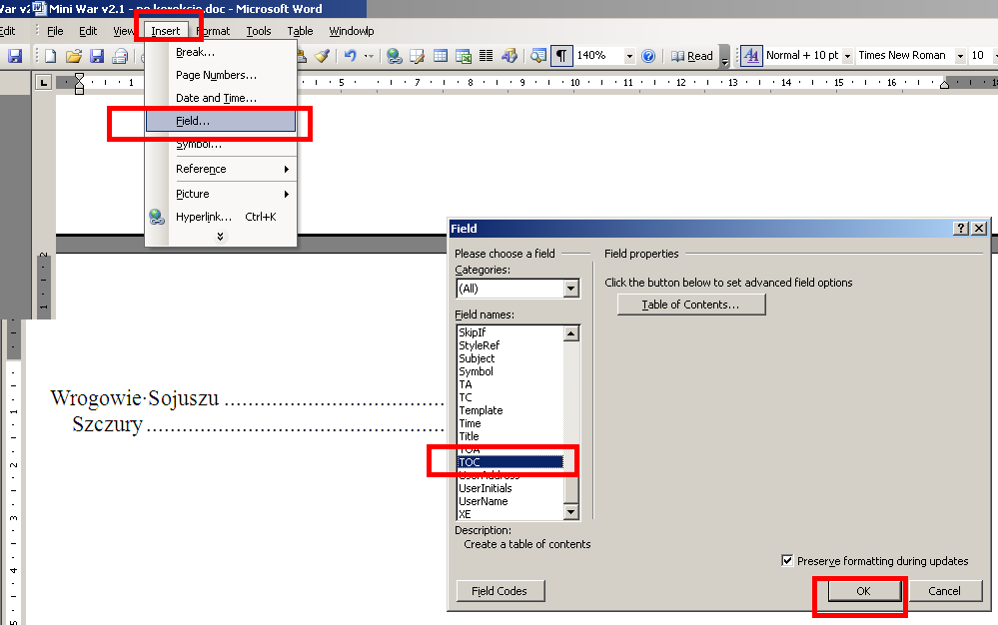Open the zoom percentage dropdown
This screenshot has height=625, width=998.
(629, 56)
